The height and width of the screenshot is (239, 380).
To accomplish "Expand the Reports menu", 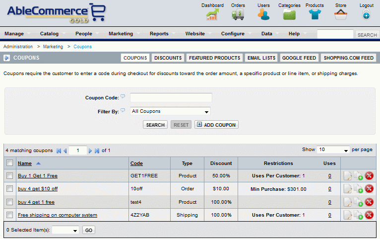I will [x=159, y=34].
